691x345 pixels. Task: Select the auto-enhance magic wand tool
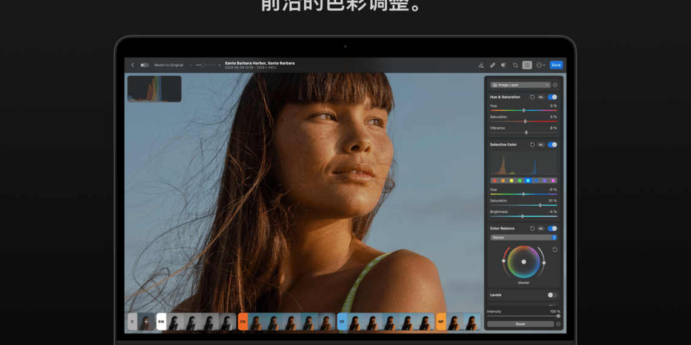[481, 65]
